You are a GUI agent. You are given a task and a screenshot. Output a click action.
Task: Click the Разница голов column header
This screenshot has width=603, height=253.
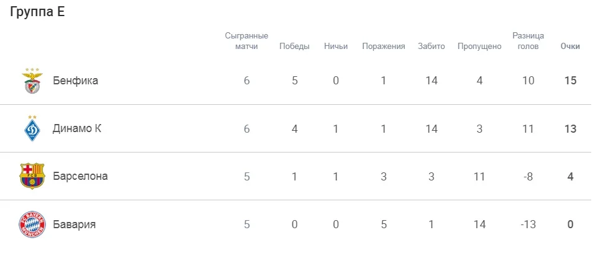528,41
